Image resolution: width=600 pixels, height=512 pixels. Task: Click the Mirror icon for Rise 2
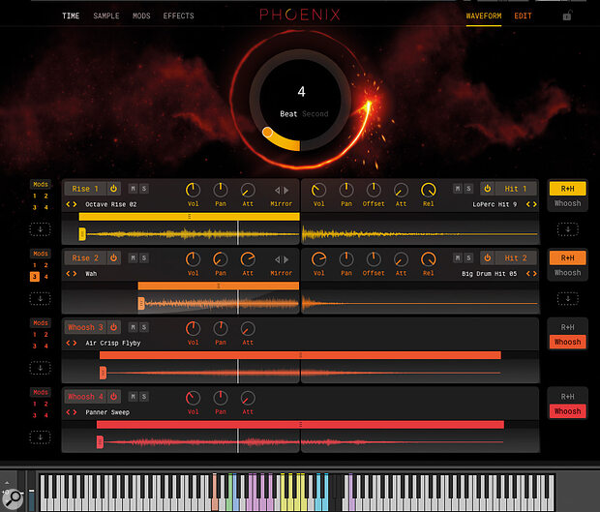pos(282,259)
